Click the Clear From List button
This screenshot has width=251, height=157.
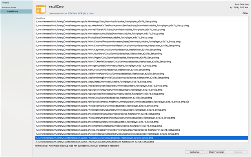pos(216,152)
